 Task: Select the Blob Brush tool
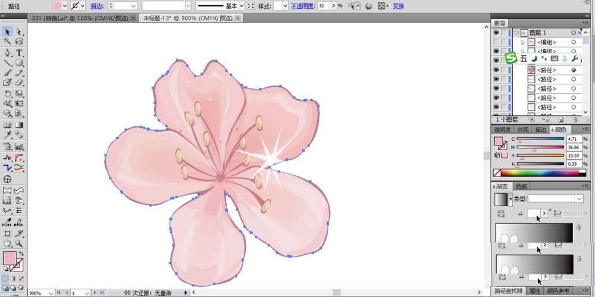click(7, 82)
